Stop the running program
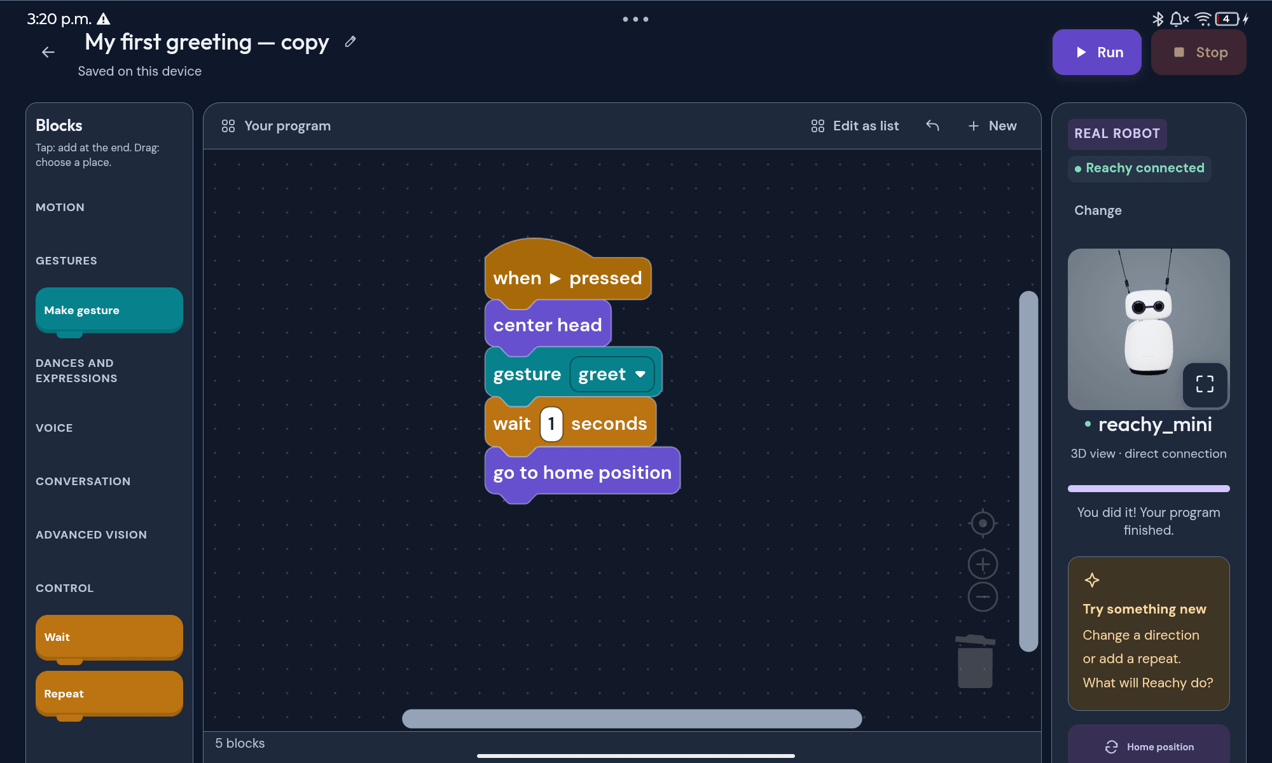This screenshot has width=1272, height=763. 1199,52
